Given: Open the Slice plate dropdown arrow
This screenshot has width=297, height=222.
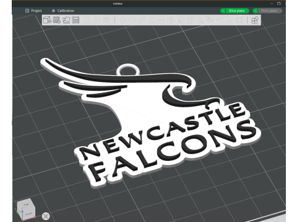Looking at the screenshot, I should (x=223, y=10).
